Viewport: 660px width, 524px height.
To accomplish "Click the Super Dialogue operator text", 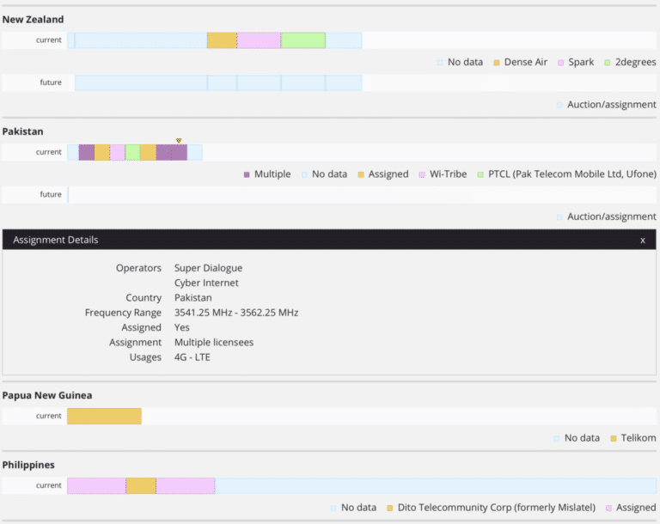I will 208,268.
